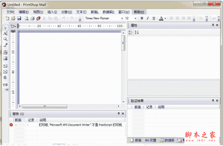Expand the standard toolbar overflow options

coord(80,19)
